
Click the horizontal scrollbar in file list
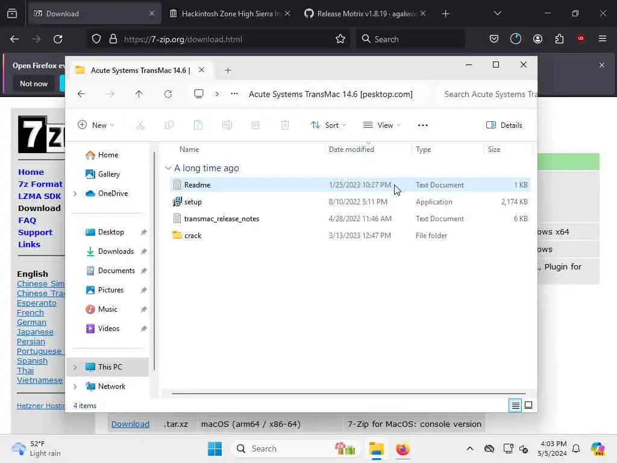tap(349, 393)
